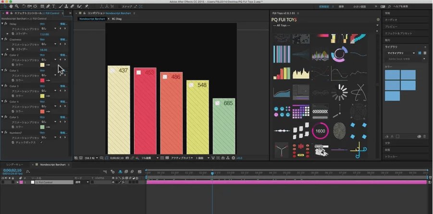Toggle the fx switch for Craziness effect
Viewport: 433px width, 214px height.
point(6,39)
